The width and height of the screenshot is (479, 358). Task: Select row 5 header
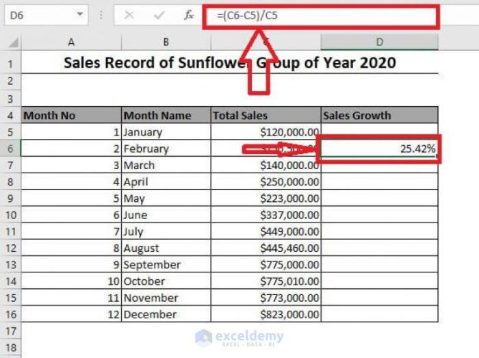pyautogui.click(x=10, y=132)
